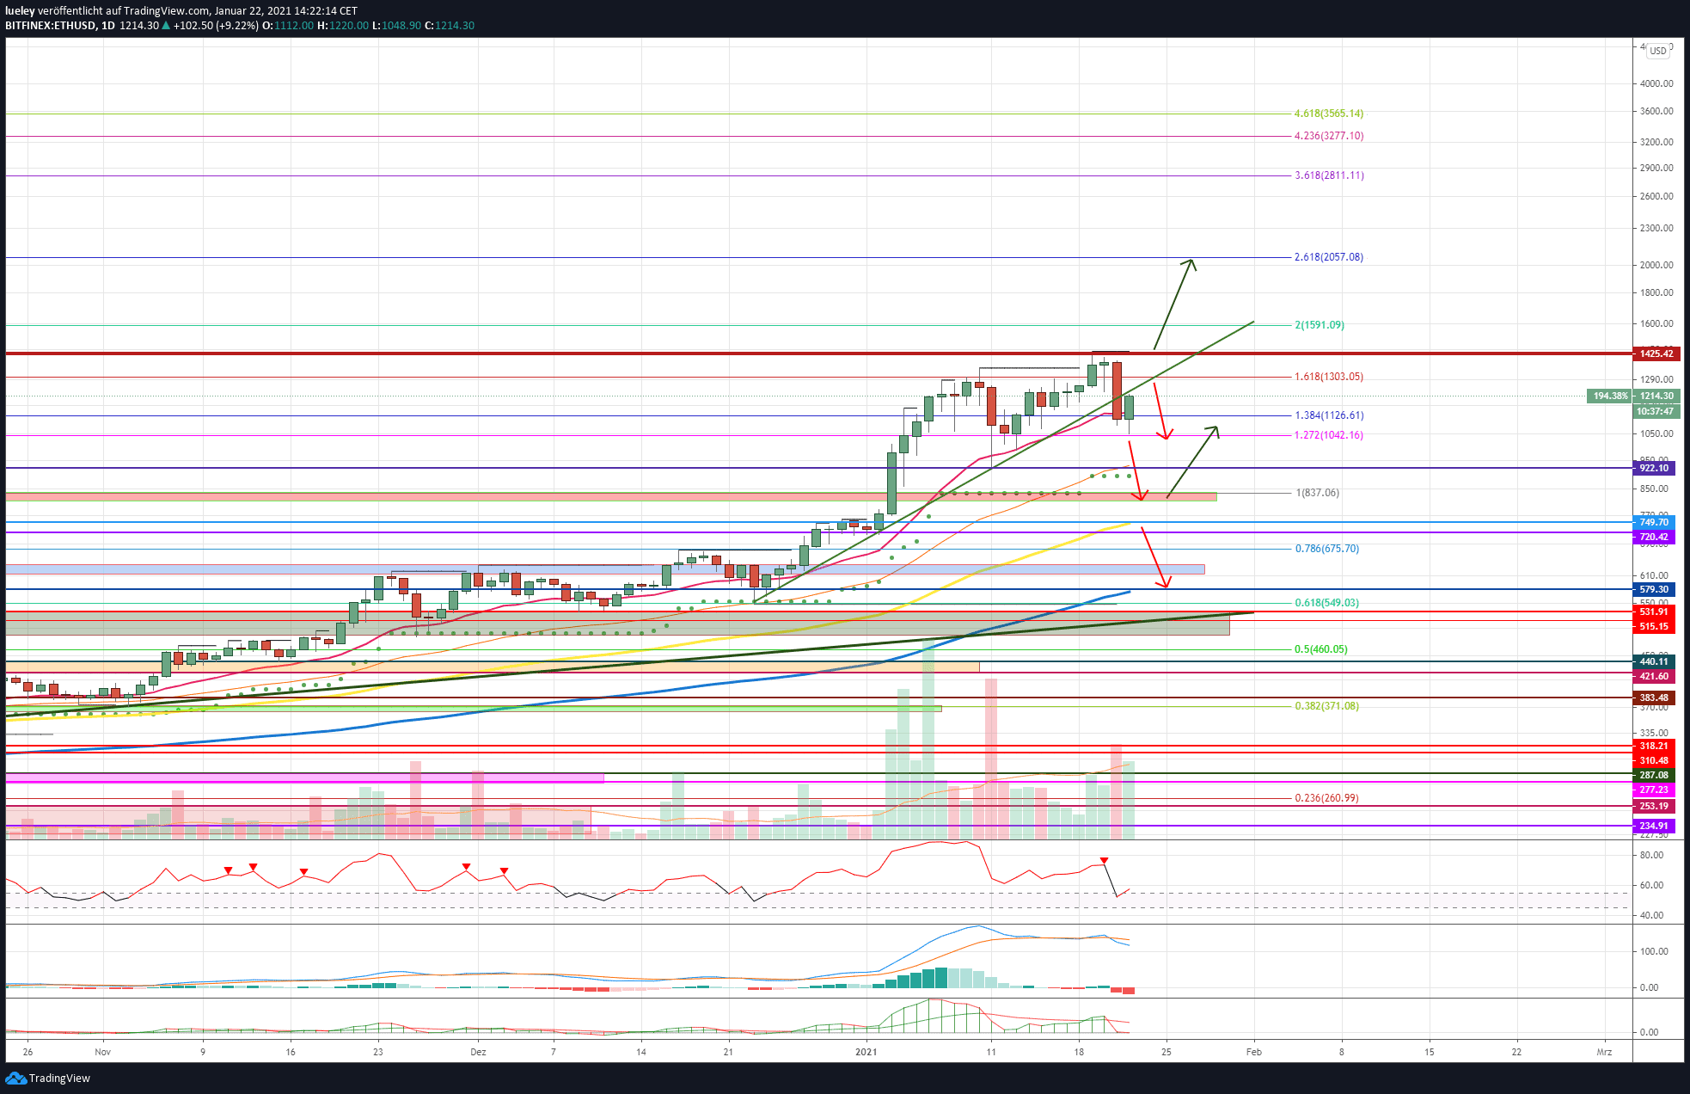Viewport: 1690px width, 1094px height.
Task: Select Fibonacci level 4.236(3277.10) label
Action: tap(1329, 136)
